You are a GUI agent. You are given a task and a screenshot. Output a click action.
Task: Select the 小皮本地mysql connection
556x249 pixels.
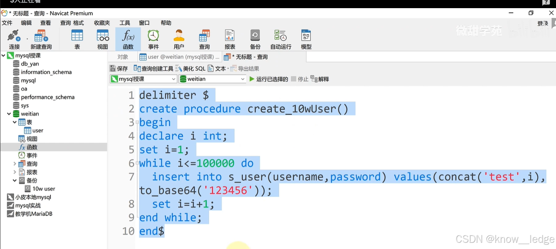[33, 197]
